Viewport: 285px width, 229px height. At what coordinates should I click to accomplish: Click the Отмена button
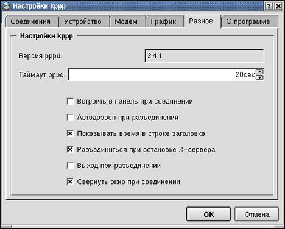[x=257, y=214]
